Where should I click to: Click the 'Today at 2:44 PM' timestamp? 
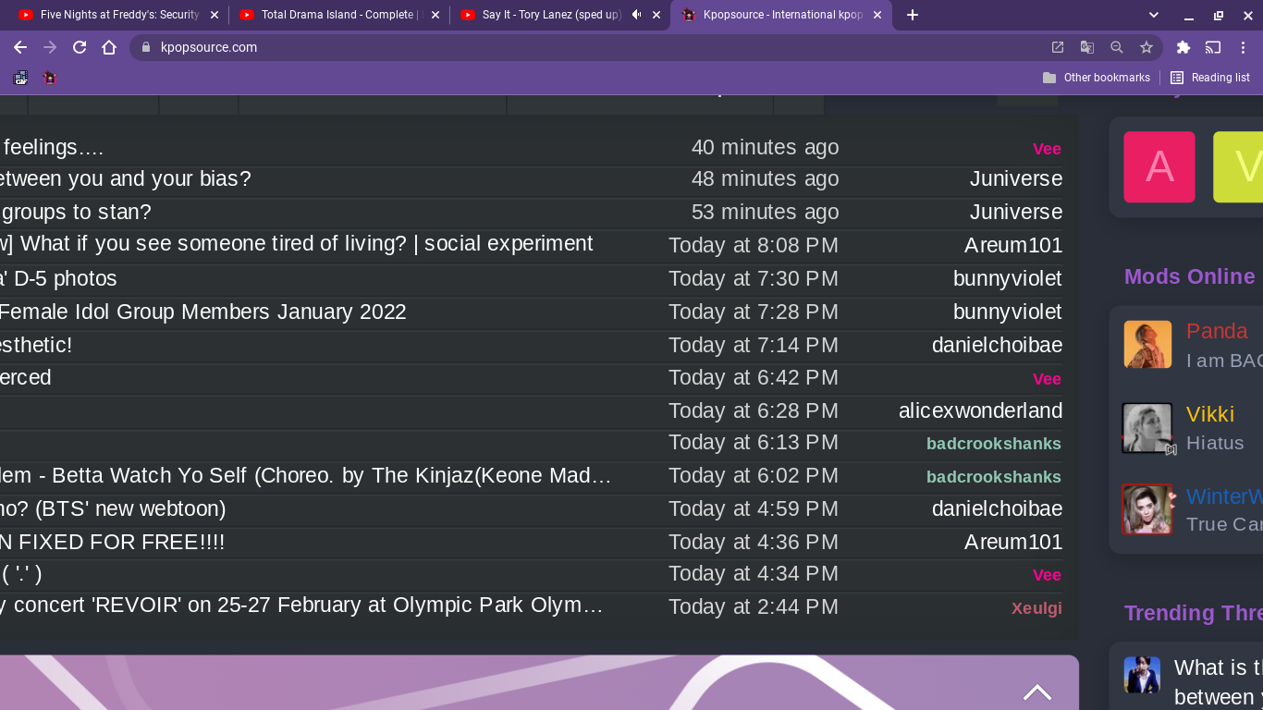[x=754, y=606]
